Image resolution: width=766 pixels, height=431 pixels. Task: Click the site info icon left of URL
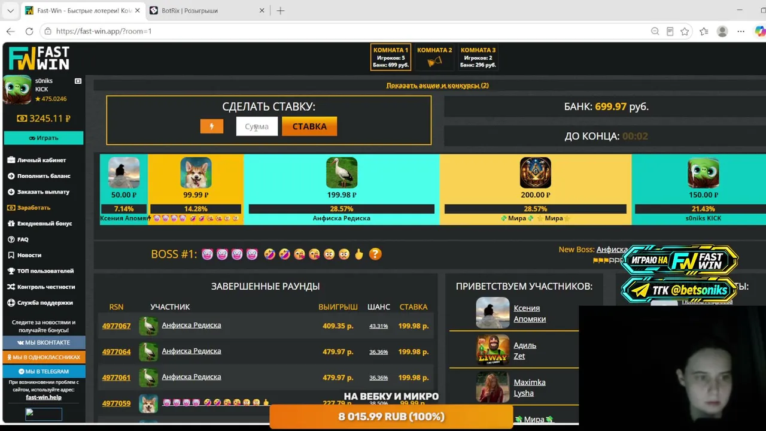(x=48, y=31)
